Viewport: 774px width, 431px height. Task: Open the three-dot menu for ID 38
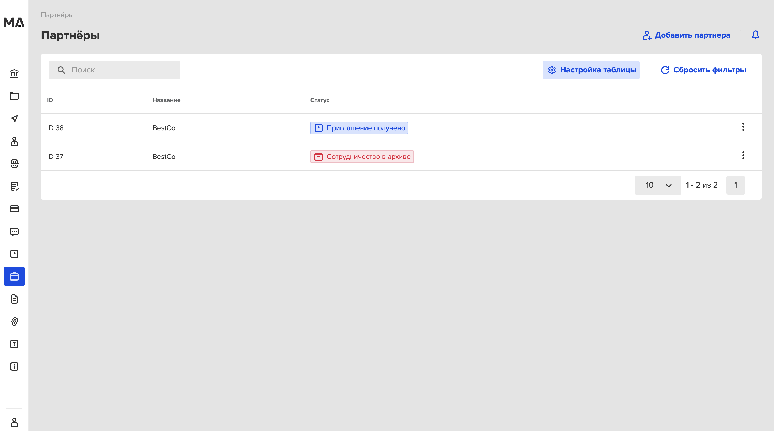743,127
